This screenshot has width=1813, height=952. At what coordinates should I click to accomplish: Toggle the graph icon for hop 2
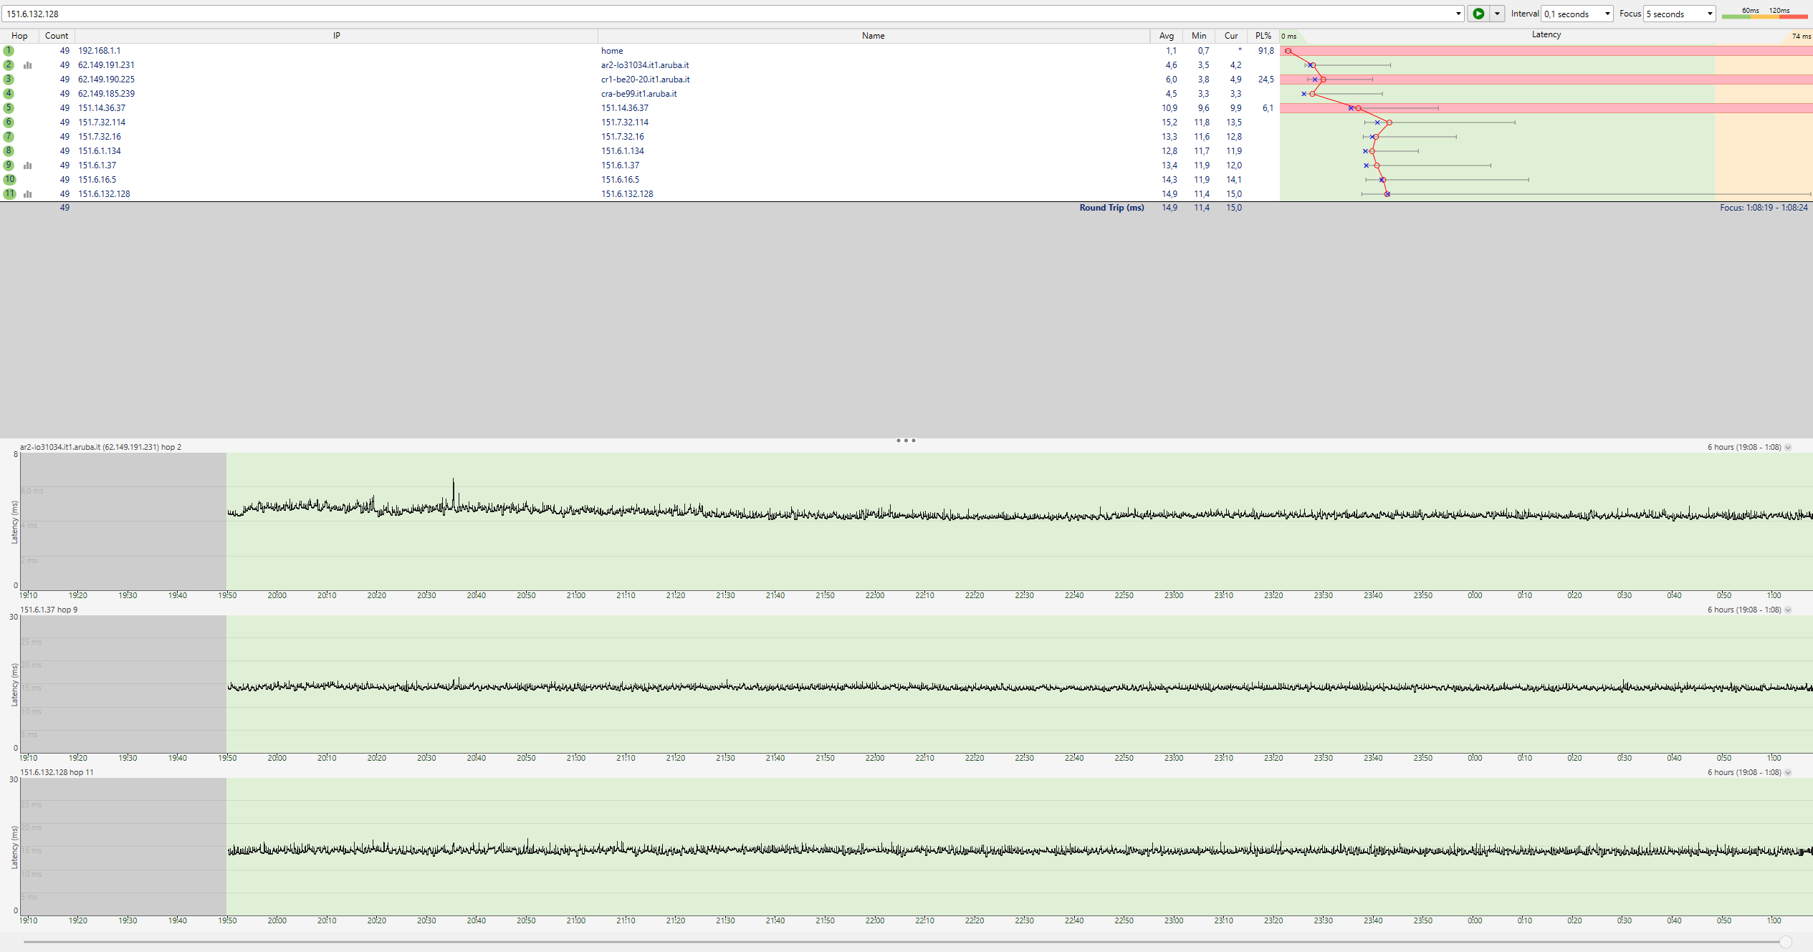pos(28,65)
